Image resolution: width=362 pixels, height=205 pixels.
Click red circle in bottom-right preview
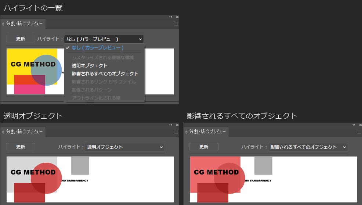point(229,178)
